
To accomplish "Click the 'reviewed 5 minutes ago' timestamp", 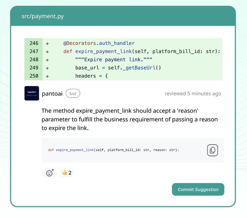I will [x=193, y=94].
